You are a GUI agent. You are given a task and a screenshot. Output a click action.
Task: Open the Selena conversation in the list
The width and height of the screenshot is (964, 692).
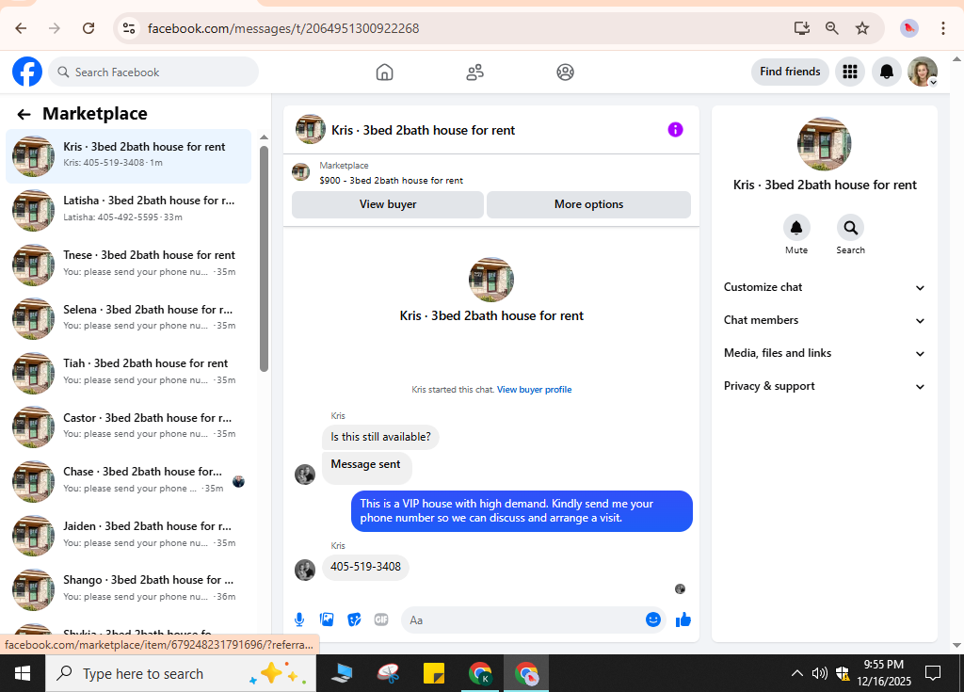coord(128,318)
